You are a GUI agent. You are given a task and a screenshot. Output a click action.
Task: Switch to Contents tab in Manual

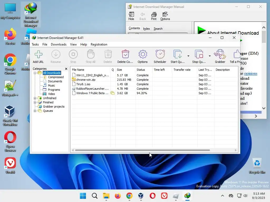point(134,28)
